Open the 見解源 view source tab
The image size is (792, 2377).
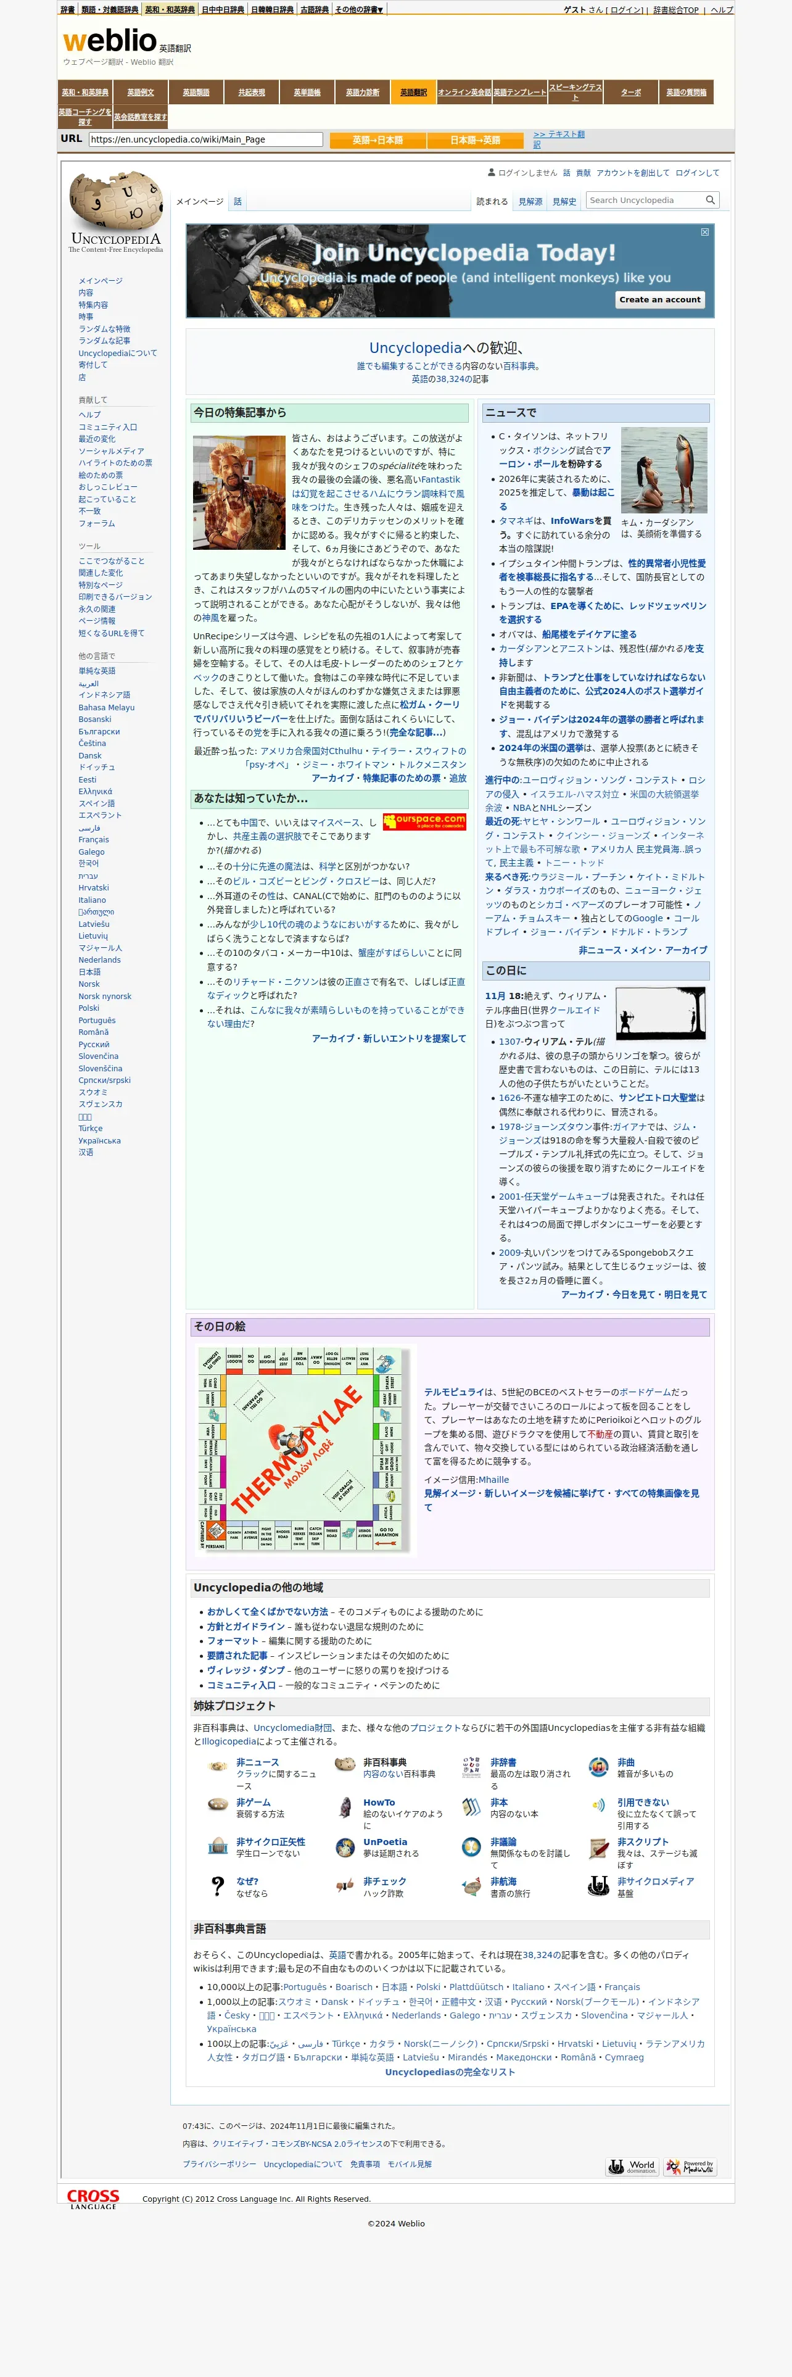point(530,201)
